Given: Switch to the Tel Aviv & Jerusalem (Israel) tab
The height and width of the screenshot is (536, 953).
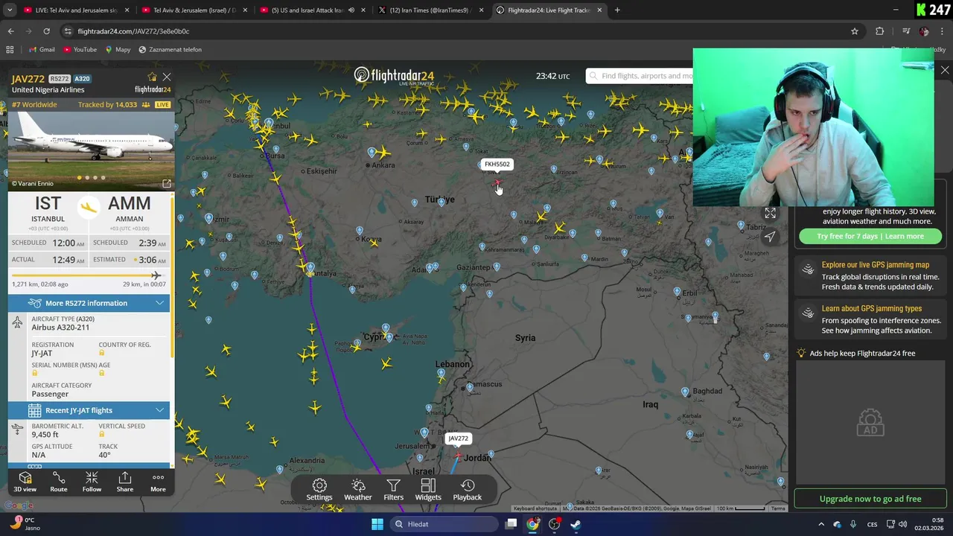Looking at the screenshot, I should pos(194,10).
